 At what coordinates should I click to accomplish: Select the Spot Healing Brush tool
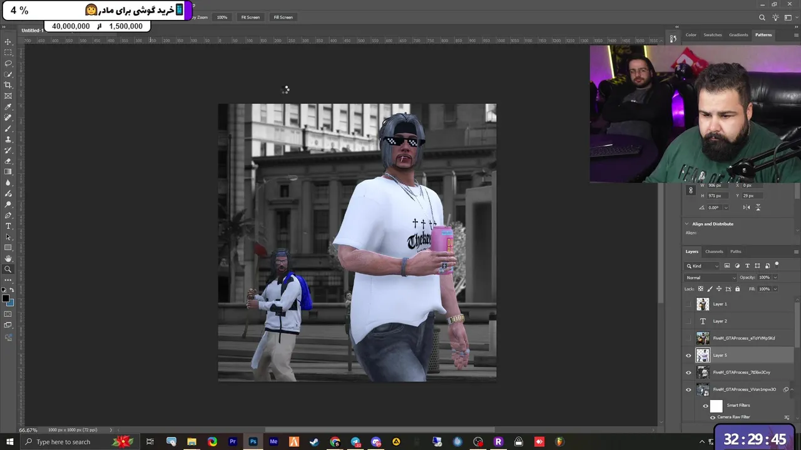click(8, 117)
